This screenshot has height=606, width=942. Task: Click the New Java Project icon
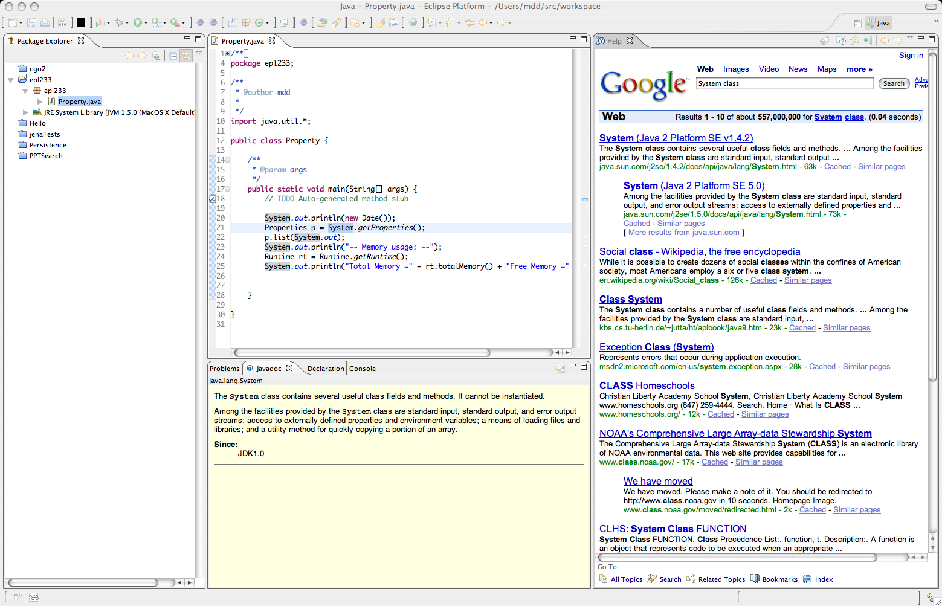point(232,22)
